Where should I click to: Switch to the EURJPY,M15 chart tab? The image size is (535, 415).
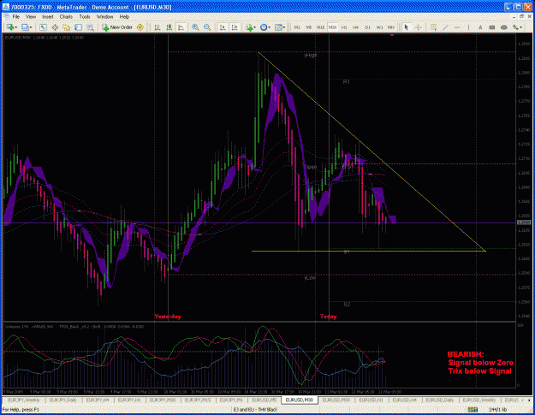click(x=198, y=400)
